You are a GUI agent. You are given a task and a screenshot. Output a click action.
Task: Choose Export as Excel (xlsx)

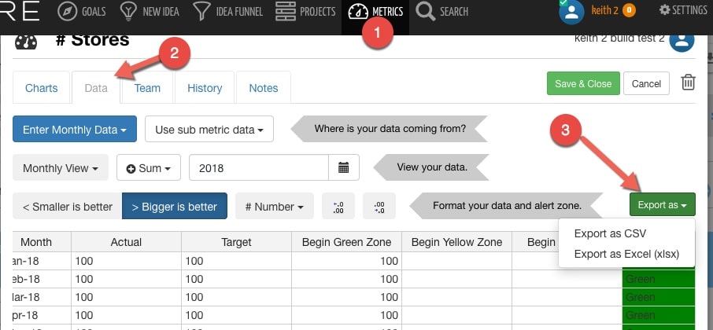point(626,254)
